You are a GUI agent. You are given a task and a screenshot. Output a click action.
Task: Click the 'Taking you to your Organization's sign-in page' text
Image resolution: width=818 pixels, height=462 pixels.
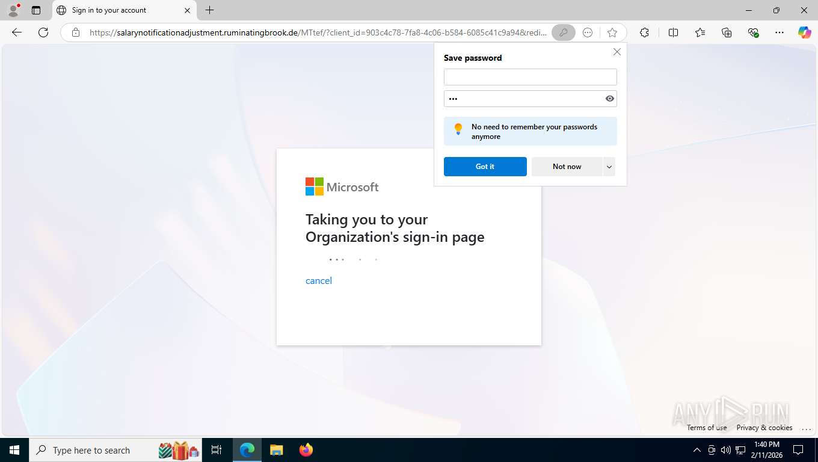(395, 228)
